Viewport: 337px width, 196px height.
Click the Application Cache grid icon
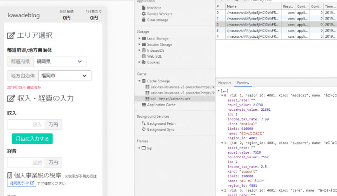[144, 105]
